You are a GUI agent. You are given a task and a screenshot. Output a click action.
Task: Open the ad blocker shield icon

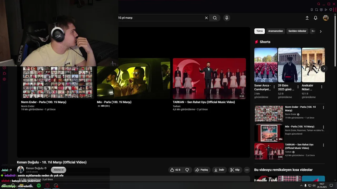click(x=321, y=10)
